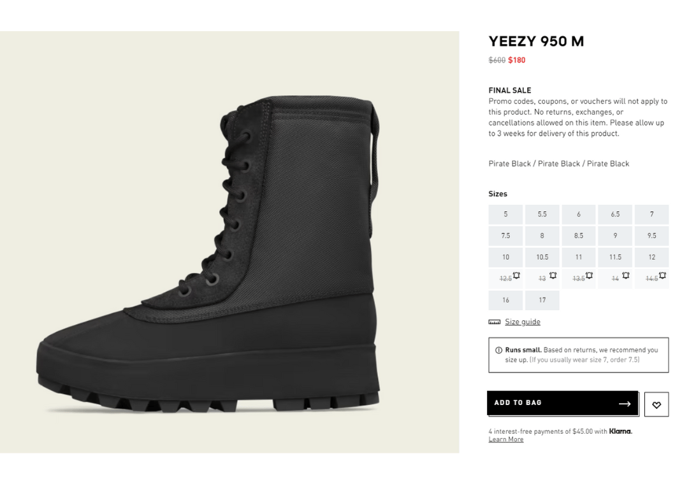This screenshot has height=484, width=682.
Task: Choose size 16
Action: pos(505,300)
